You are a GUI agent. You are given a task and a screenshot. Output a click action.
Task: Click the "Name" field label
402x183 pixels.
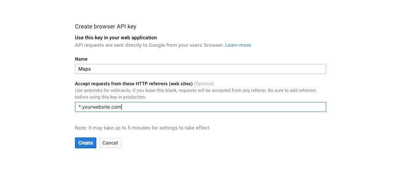pyautogui.click(x=81, y=59)
